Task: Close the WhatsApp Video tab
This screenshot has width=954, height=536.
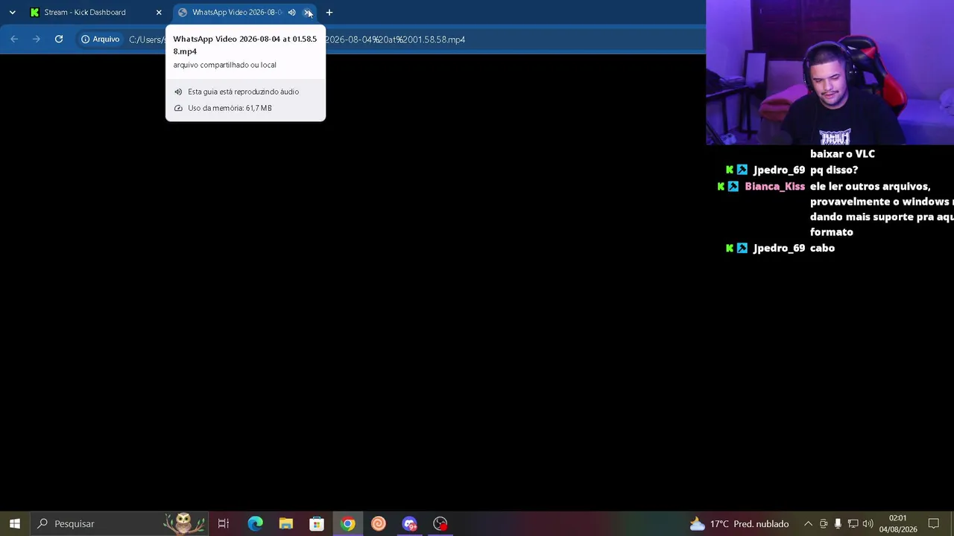Action: coord(307,12)
